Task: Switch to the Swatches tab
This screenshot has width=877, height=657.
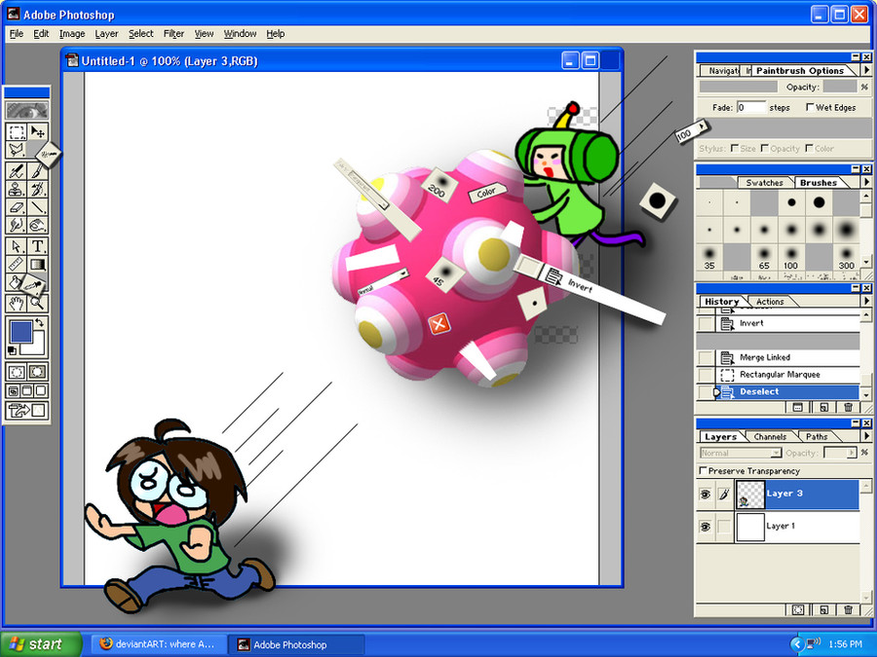Action: tap(764, 183)
